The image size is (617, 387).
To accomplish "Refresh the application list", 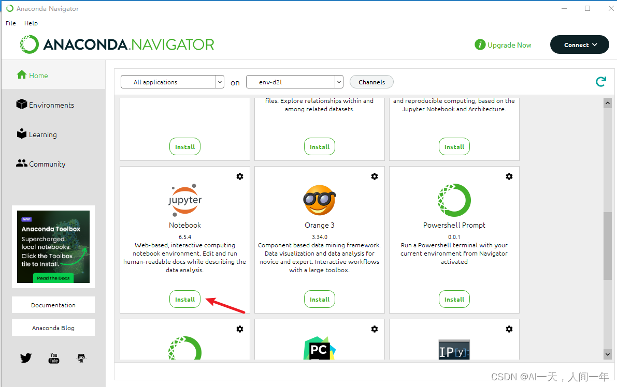I will (x=601, y=82).
